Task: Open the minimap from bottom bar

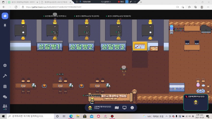Action: pyautogui.click(x=117, y=108)
